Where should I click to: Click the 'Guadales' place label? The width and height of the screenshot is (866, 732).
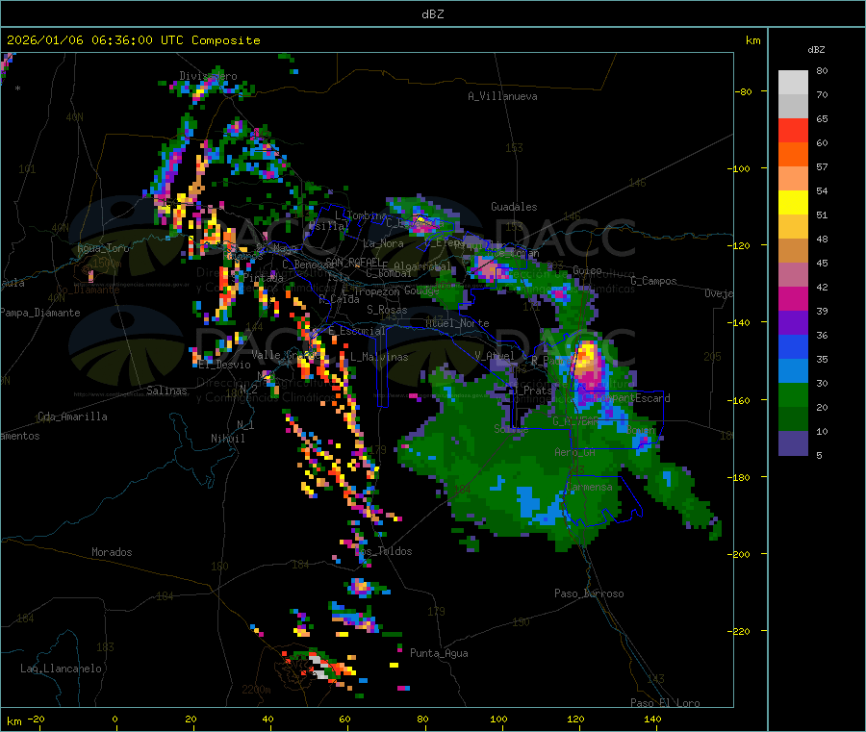(514, 207)
